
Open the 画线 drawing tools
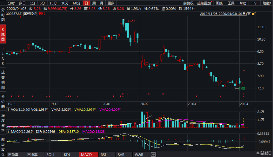(219, 3)
